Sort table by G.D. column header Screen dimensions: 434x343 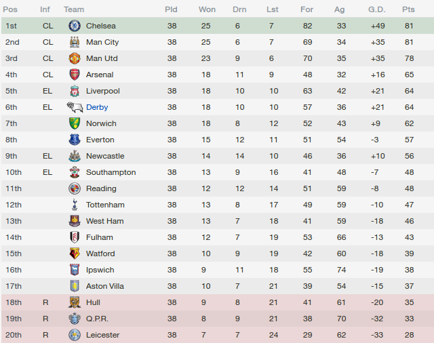(377, 9)
